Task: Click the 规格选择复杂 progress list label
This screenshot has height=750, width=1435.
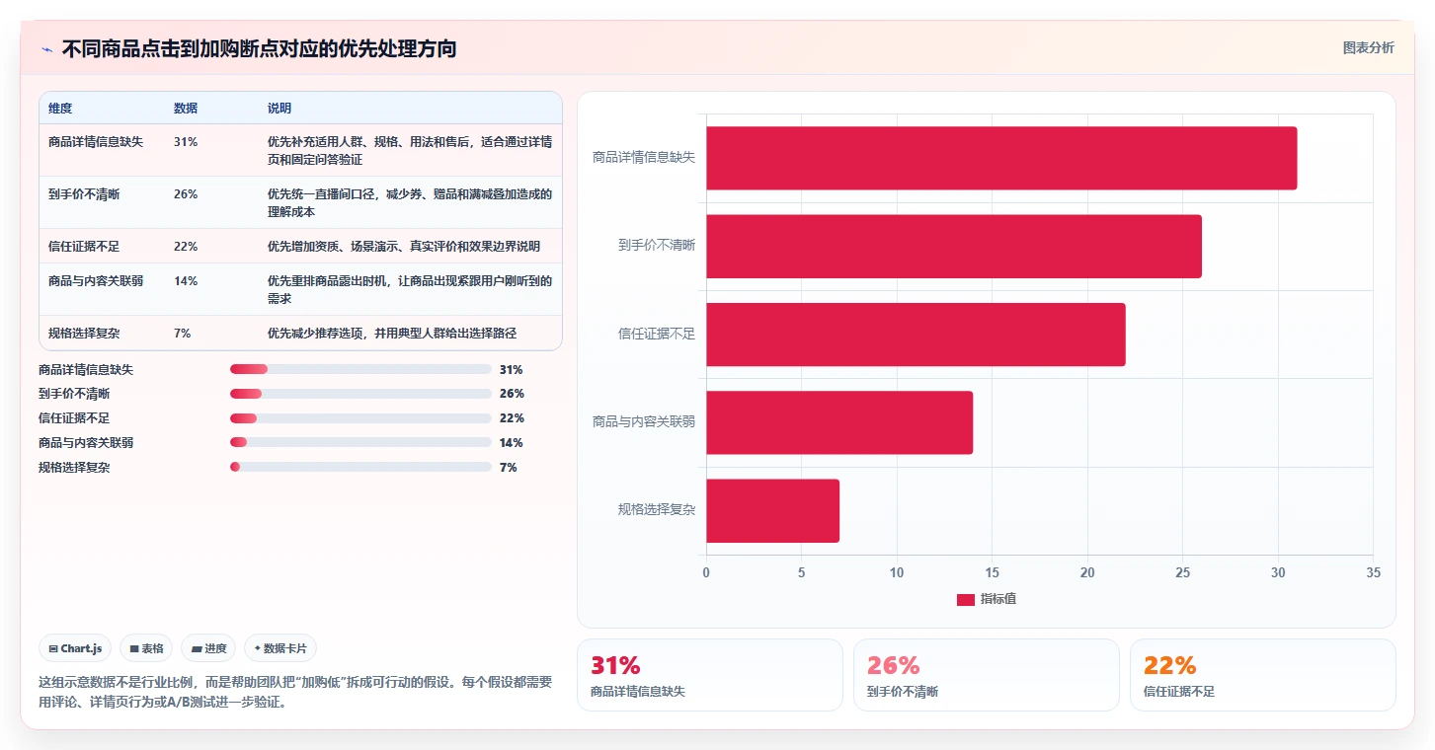Action: point(74,468)
